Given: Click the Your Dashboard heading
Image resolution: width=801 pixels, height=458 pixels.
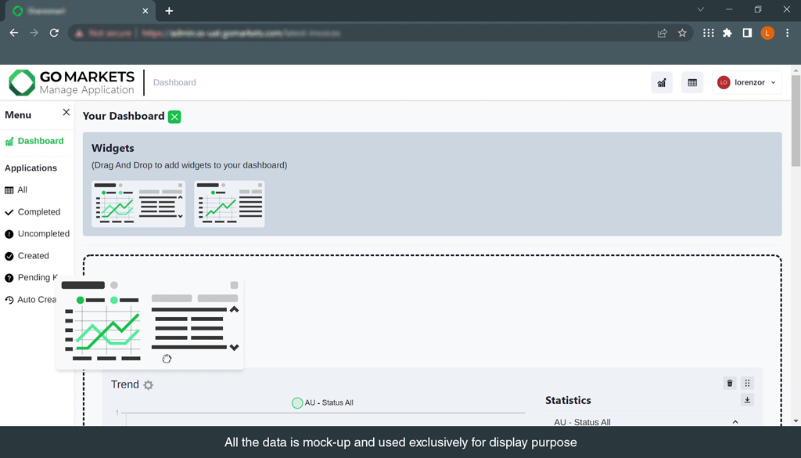Looking at the screenshot, I should tap(124, 116).
